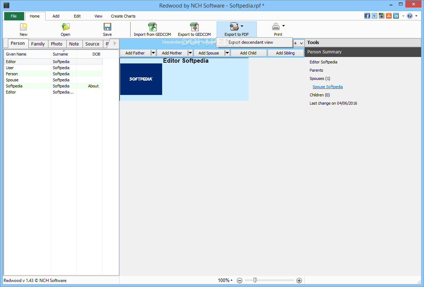This screenshot has height=287, width=424.
Task: Click the Add Child button
Action: tap(248, 53)
